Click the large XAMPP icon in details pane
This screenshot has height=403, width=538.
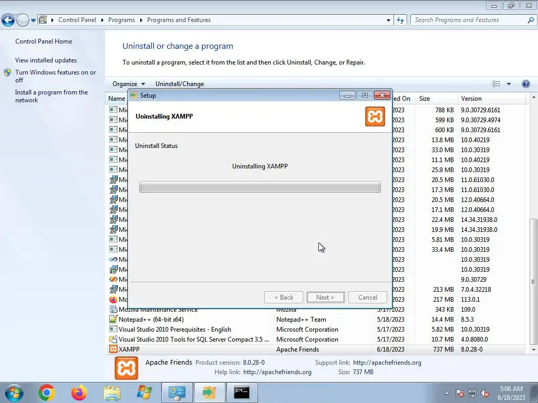point(126,368)
